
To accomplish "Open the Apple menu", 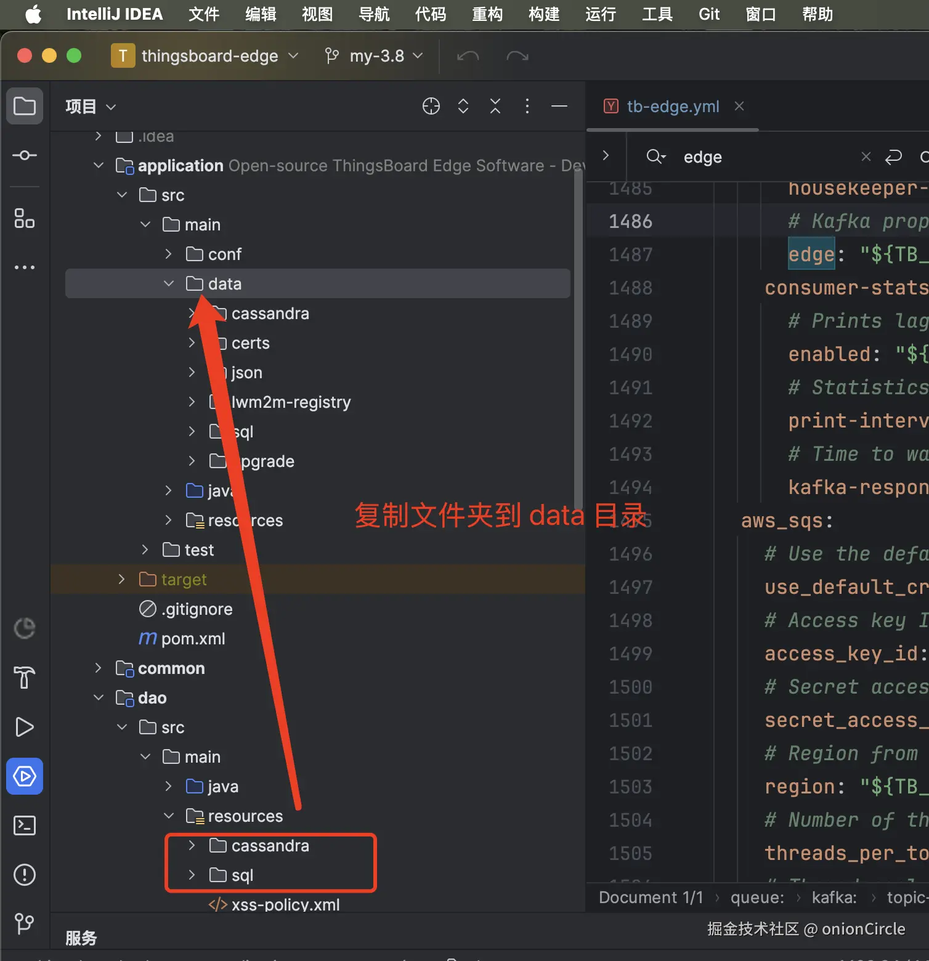I will coord(33,14).
